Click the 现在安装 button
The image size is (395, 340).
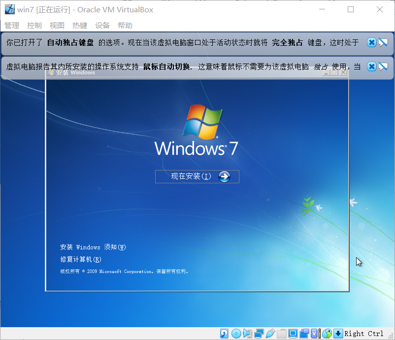click(197, 176)
